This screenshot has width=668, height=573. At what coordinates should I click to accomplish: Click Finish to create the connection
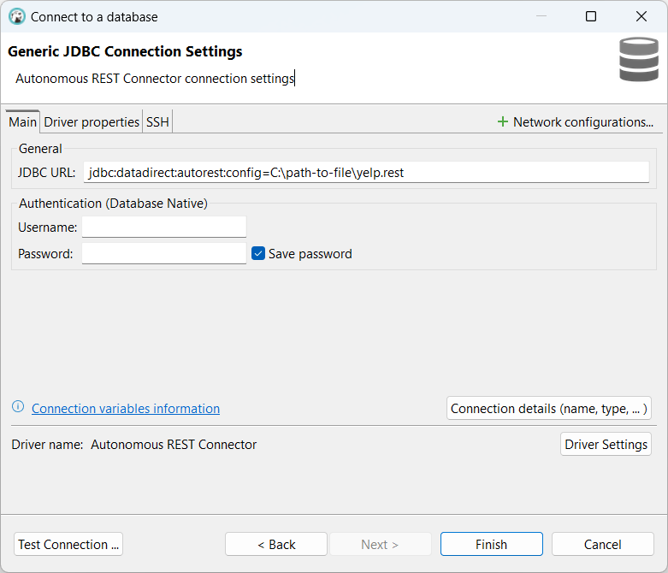pyautogui.click(x=491, y=545)
